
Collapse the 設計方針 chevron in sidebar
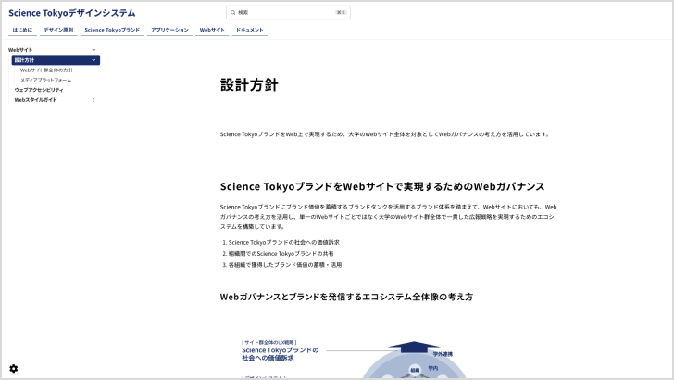tap(94, 60)
